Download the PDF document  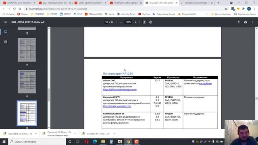coord(239,22)
